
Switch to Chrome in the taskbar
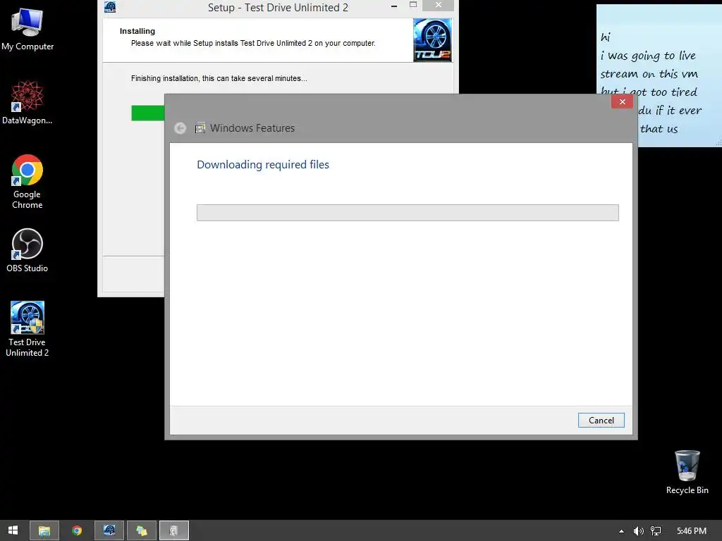77,530
